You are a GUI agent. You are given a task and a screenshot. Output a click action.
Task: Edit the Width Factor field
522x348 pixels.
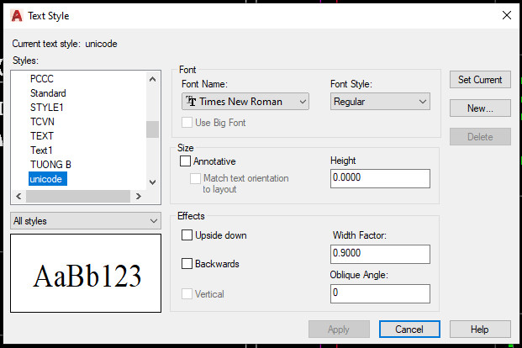(x=380, y=254)
